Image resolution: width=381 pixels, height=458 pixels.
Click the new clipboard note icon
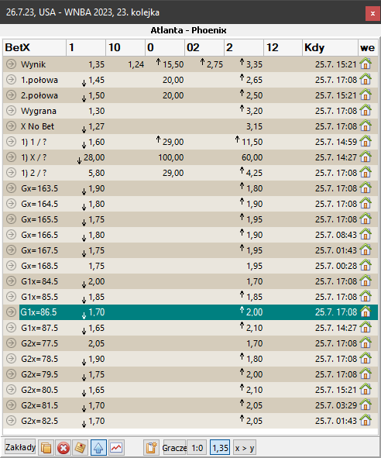point(151,447)
